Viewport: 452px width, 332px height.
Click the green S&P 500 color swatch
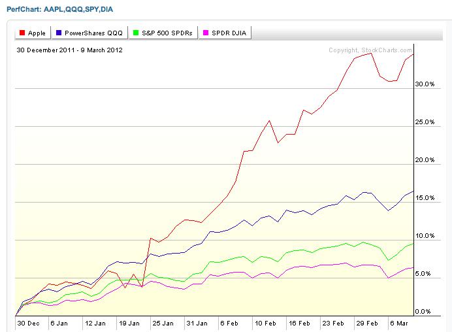tap(136, 33)
